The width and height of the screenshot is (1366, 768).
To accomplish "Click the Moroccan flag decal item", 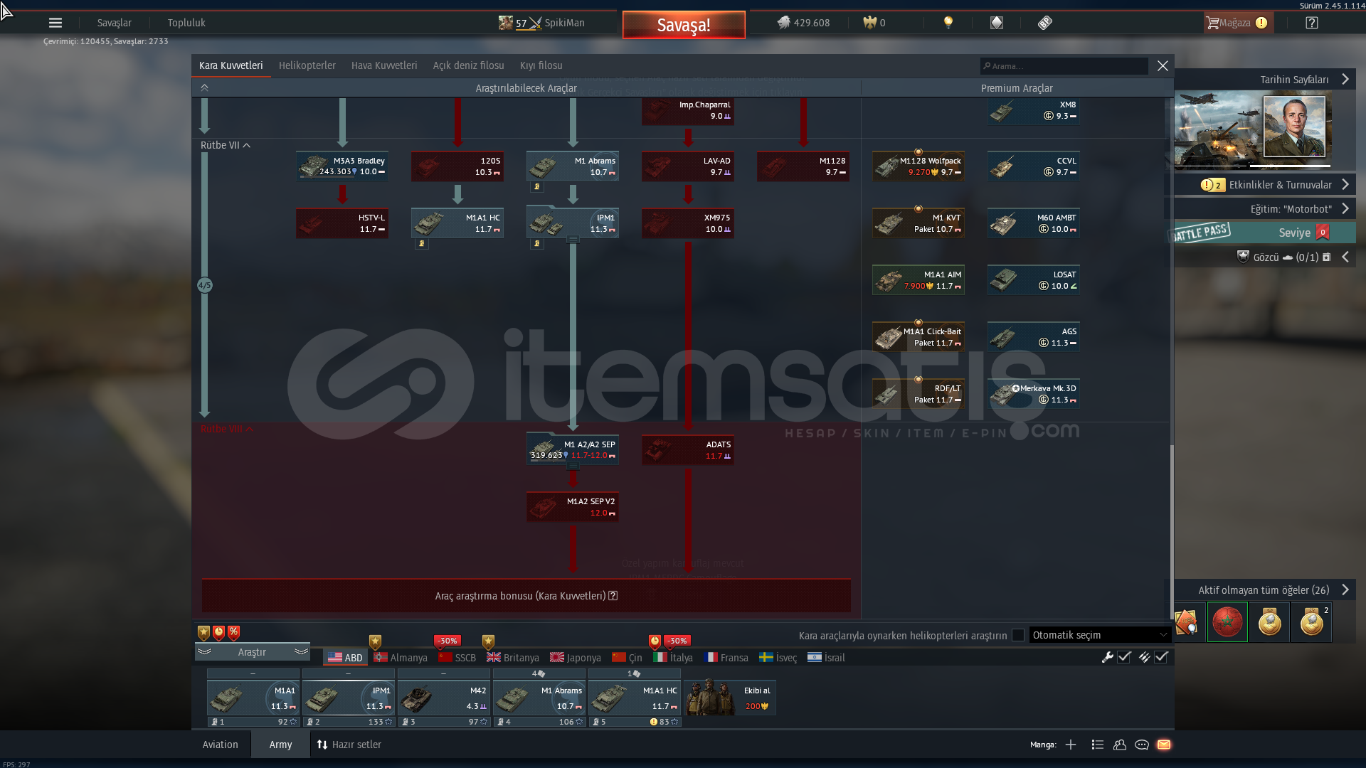I will tap(1227, 622).
